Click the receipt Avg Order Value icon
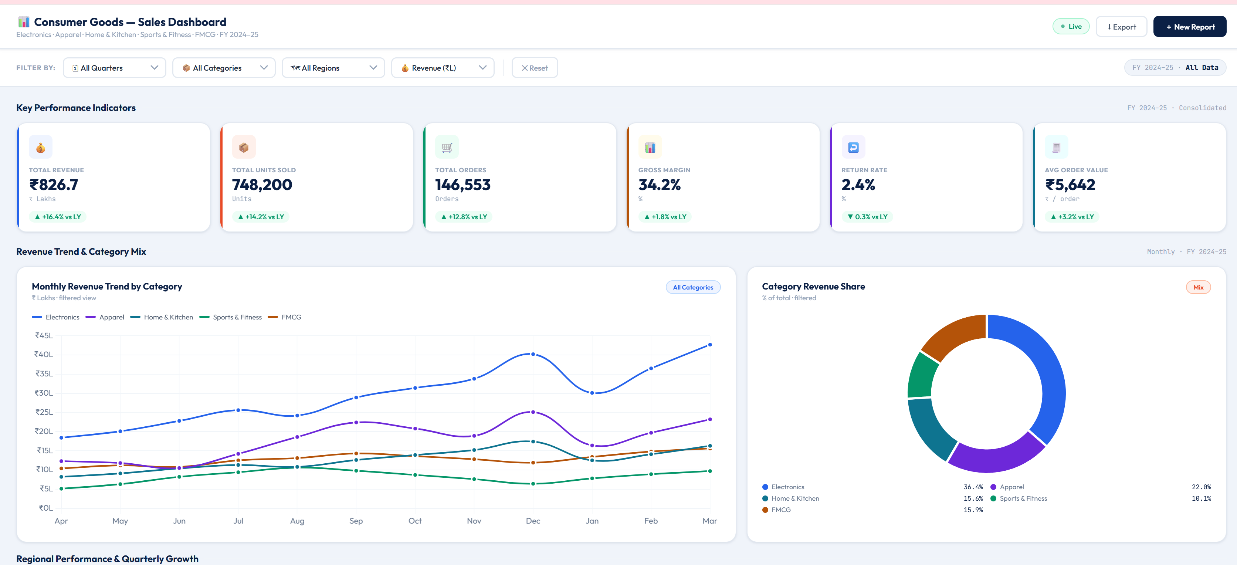Viewport: 1237px width, 565px height. click(x=1057, y=147)
